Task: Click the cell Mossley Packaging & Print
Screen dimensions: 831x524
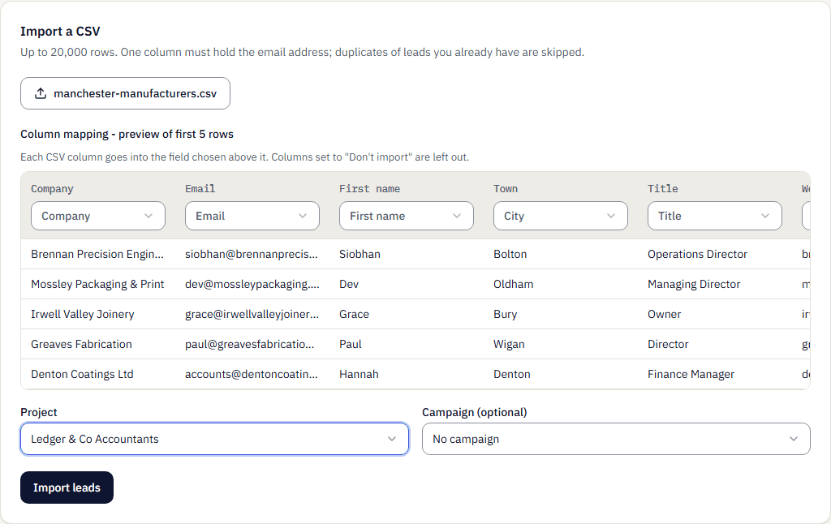Action: click(97, 284)
